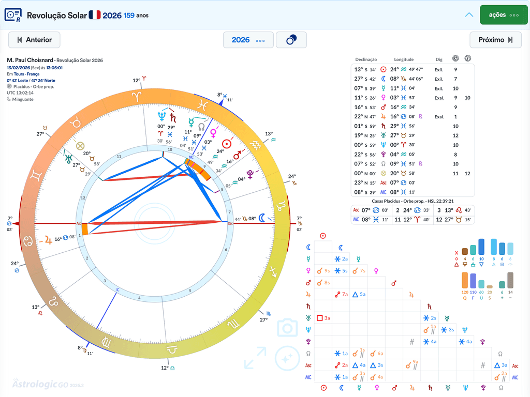Image resolution: width=530 pixels, height=397 pixels.
Task: Go to Anterior solar return
Action: click(x=34, y=40)
